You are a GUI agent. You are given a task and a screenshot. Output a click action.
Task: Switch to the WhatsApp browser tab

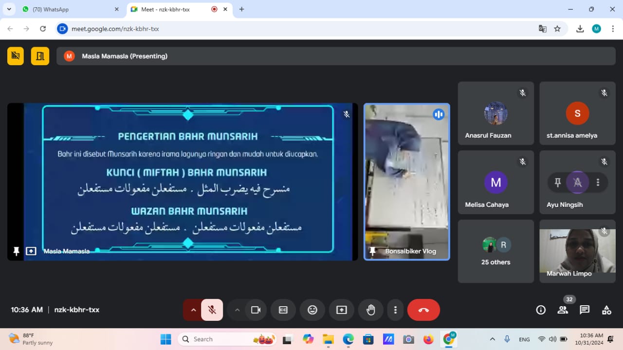[x=68, y=9]
